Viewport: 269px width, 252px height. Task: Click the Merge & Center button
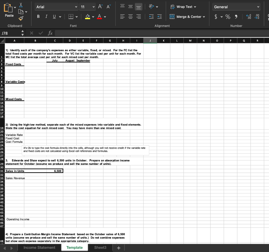[x=186, y=17]
